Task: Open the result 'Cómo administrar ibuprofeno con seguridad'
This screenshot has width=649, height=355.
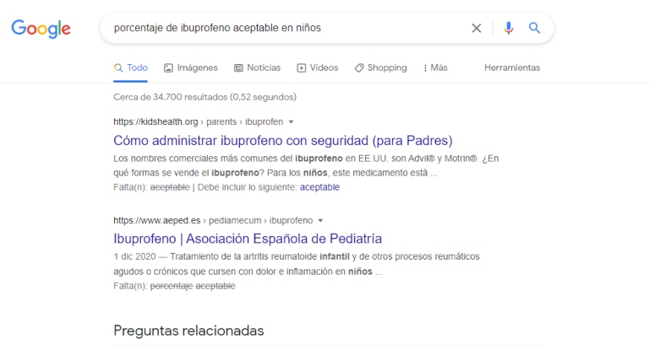Action: [x=283, y=140]
